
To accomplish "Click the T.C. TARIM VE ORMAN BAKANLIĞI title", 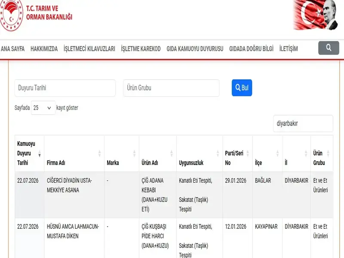I will coord(49,13).
